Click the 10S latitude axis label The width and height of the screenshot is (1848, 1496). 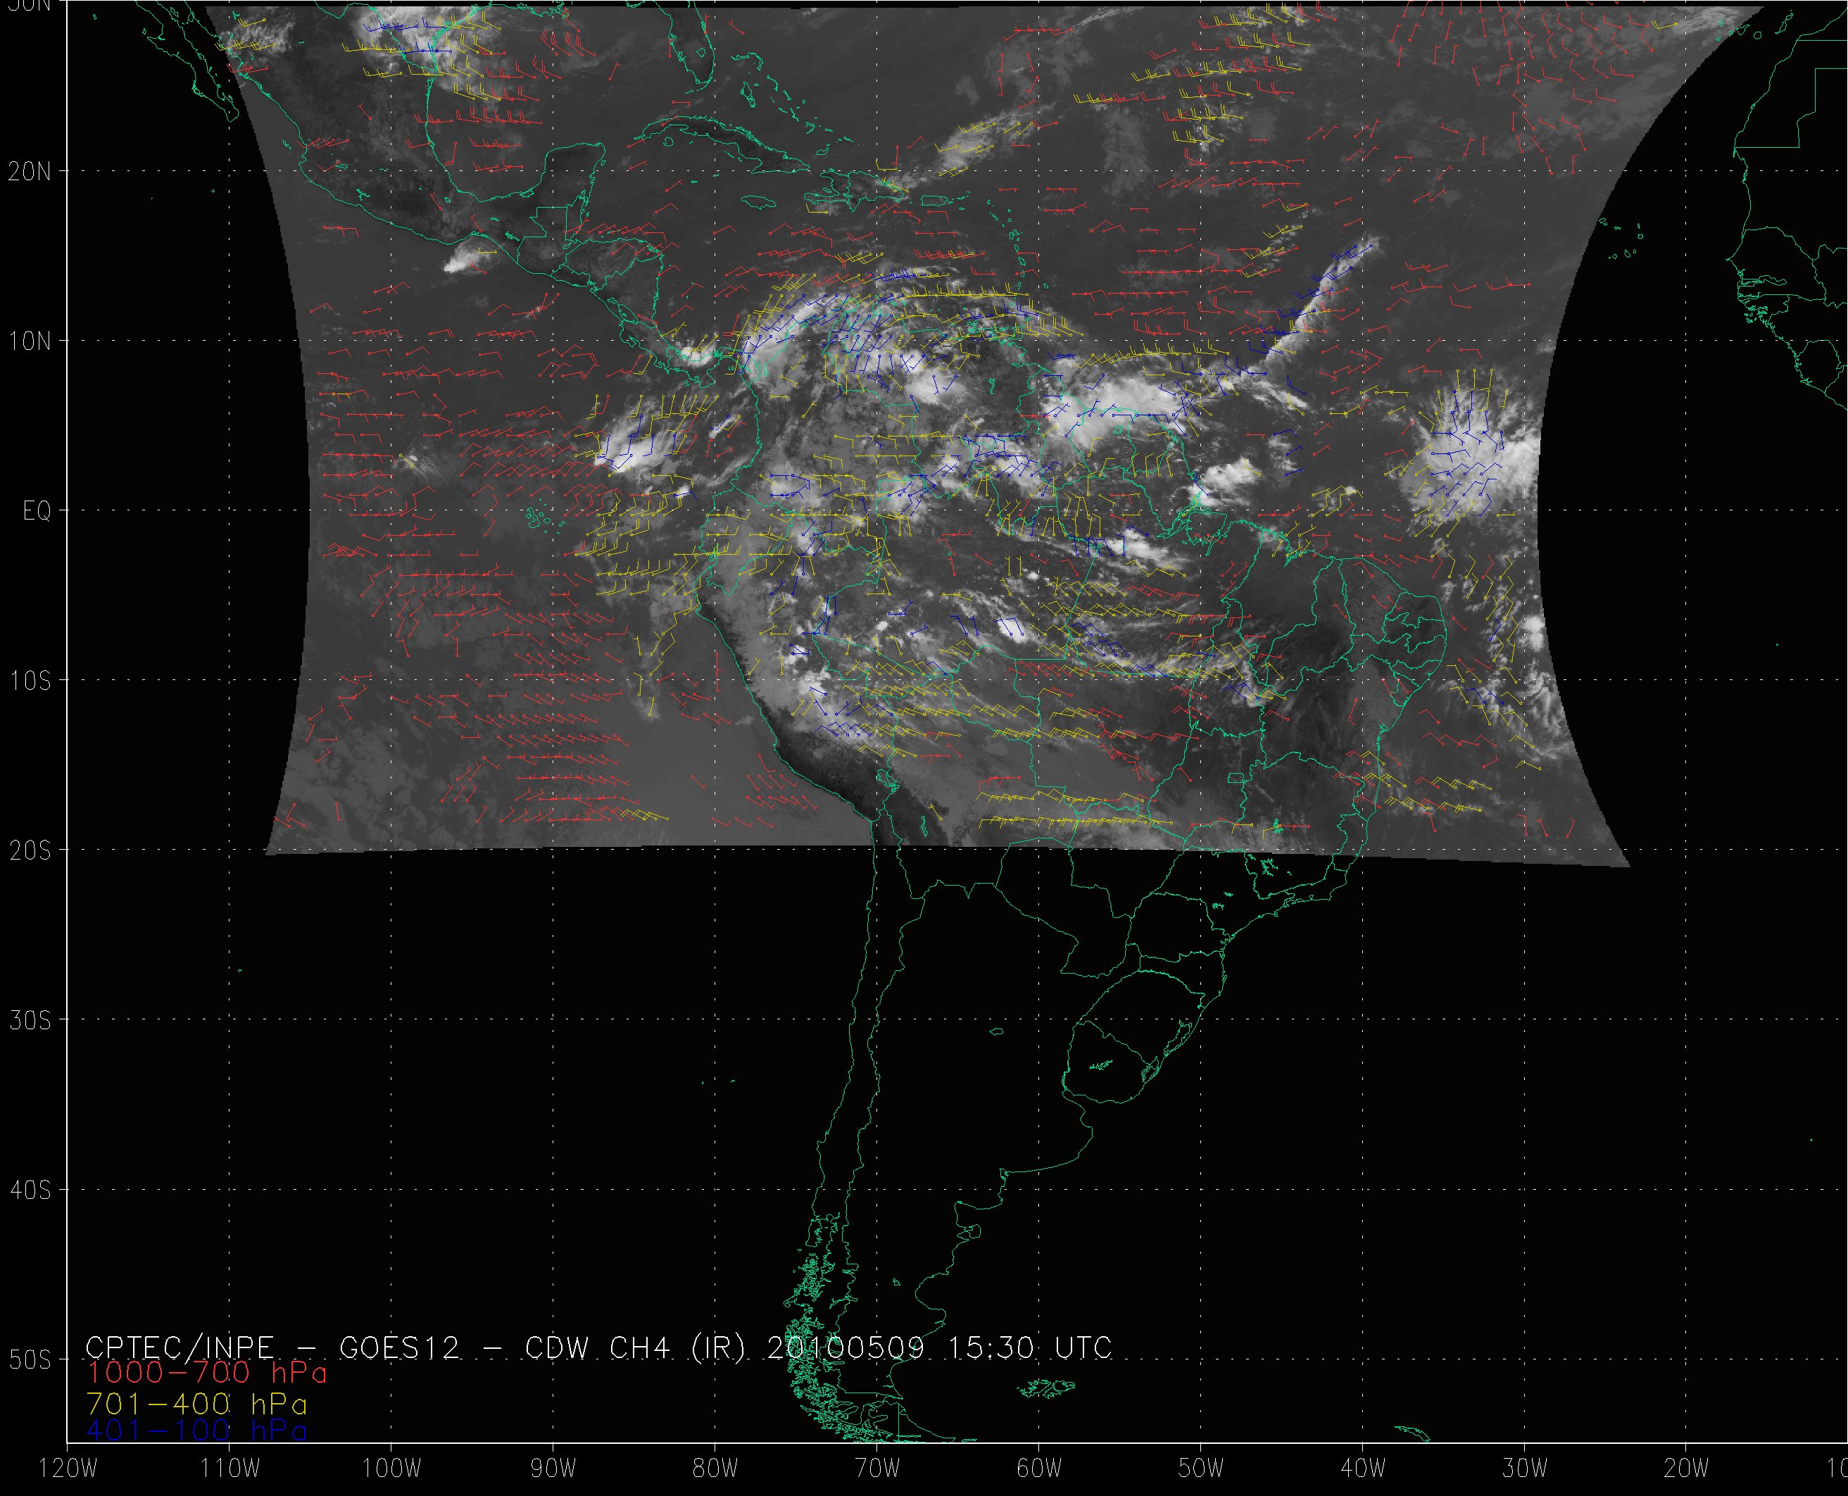[30, 681]
